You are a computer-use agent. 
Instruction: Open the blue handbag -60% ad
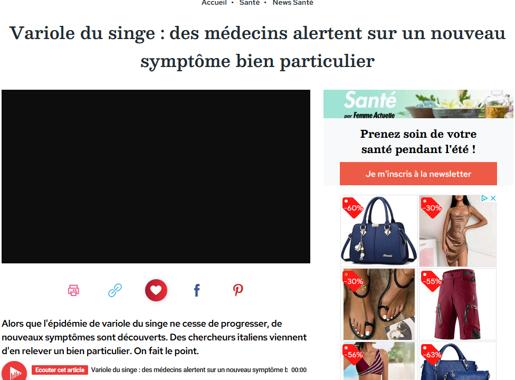point(379,231)
